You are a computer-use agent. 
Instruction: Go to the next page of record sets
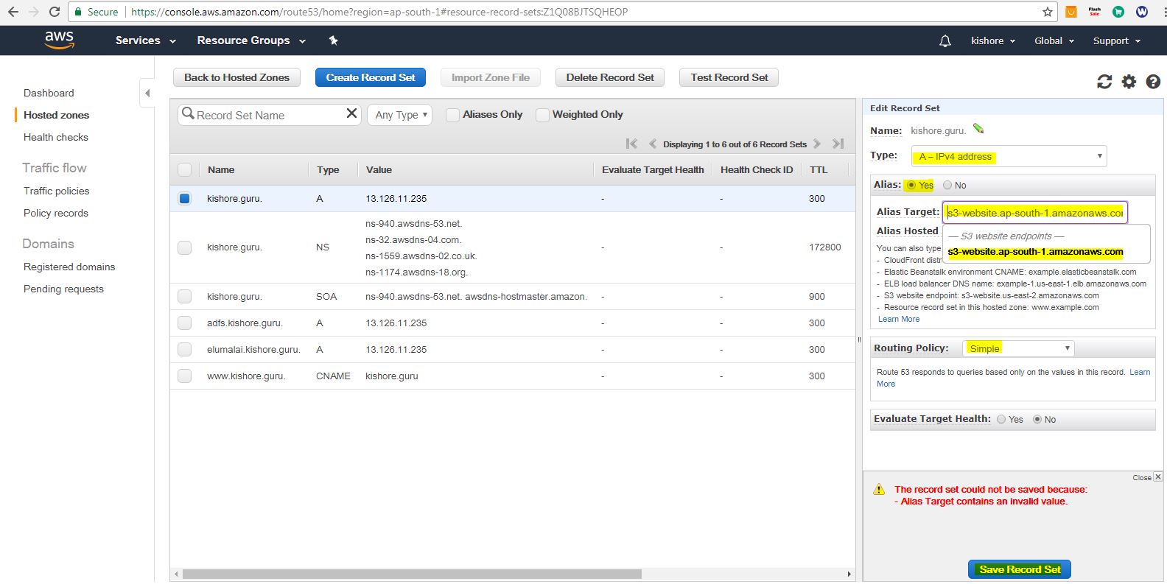[x=817, y=144]
